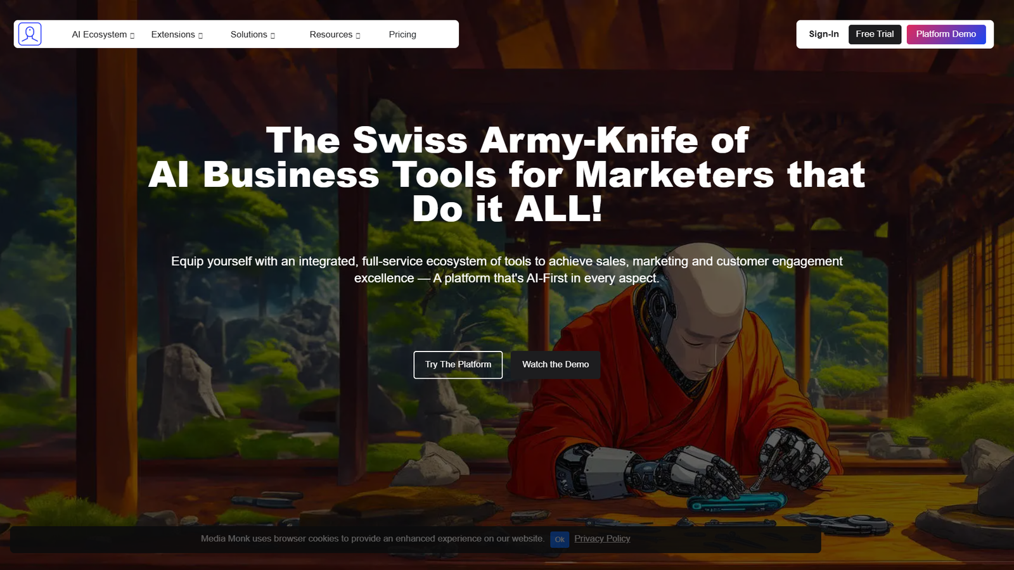1014x570 pixels.
Task: Click Watch the Demo button
Action: [556, 365]
